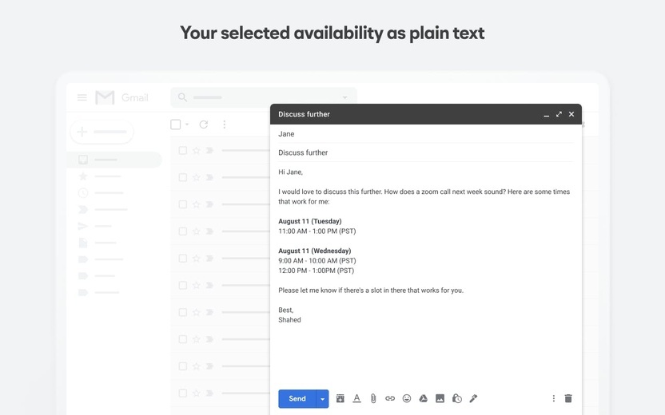
Task: Toggle confidential mode lock-clock icon
Action: coord(456,398)
